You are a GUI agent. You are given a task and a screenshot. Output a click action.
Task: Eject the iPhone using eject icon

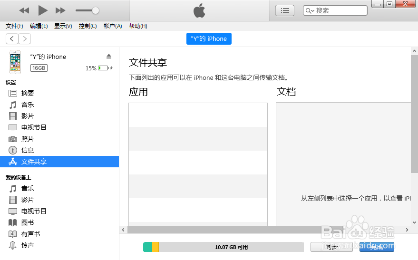tap(109, 56)
